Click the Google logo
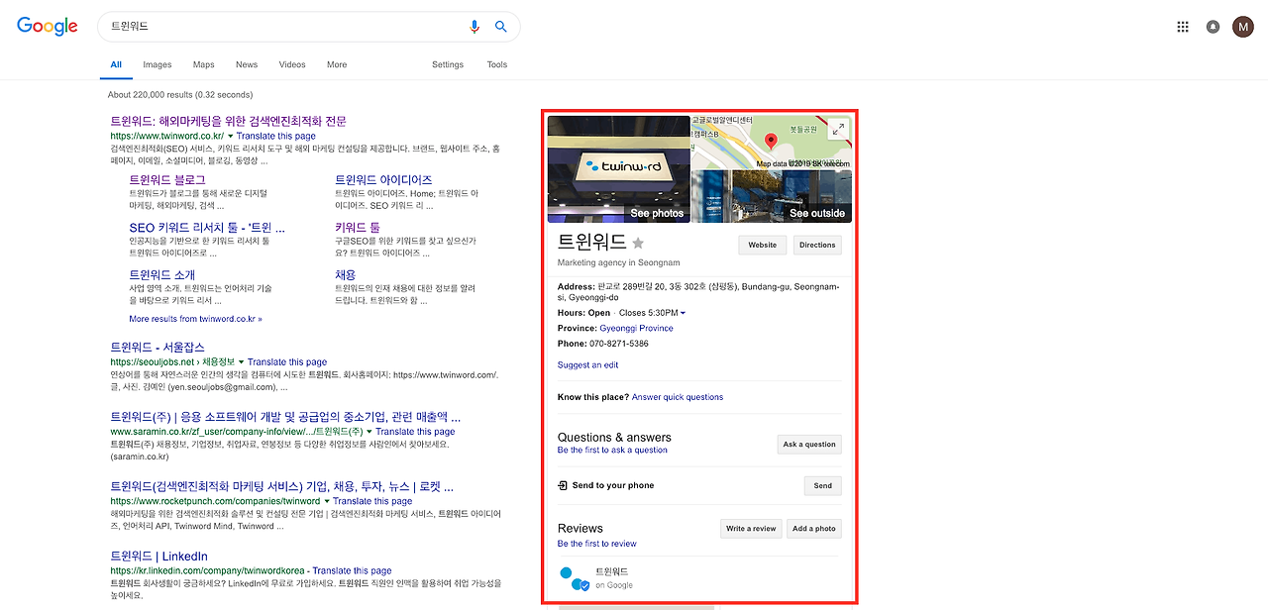The width and height of the screenshot is (1268, 610). [x=47, y=27]
